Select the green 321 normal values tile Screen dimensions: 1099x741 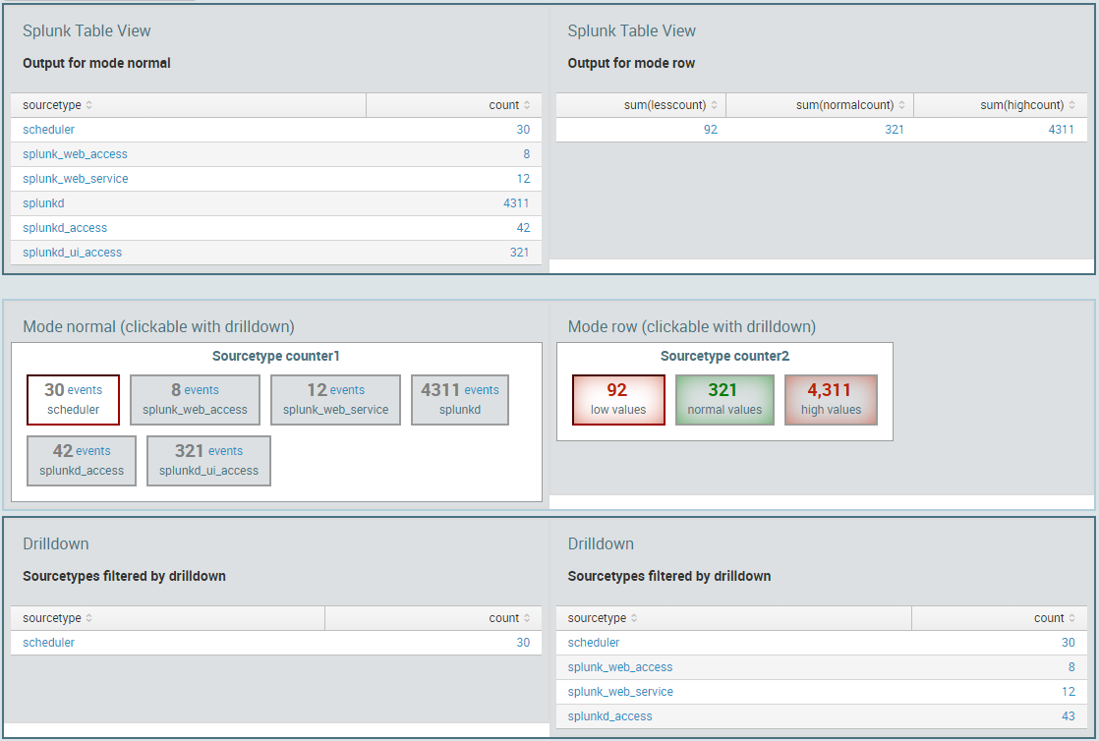tap(724, 400)
